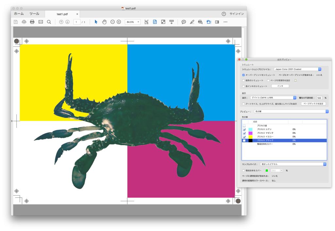Zoom in with plus icon

click(x=119, y=22)
